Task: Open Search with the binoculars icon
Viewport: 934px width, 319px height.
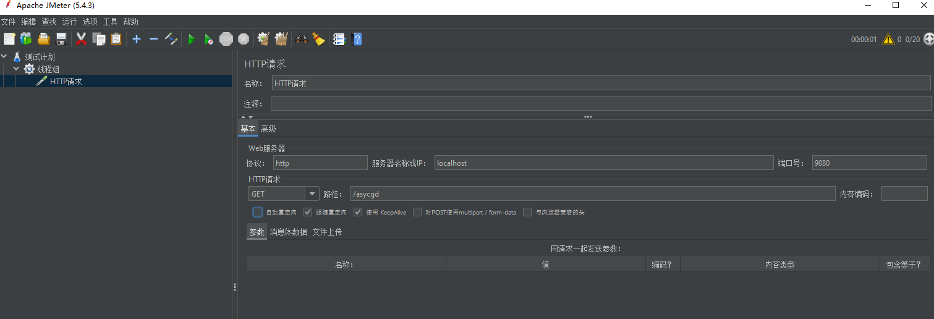Action: click(302, 39)
